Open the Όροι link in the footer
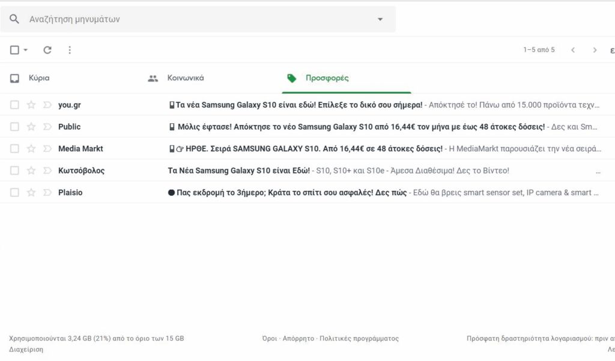Screen dimensions: 615x361 270,338
